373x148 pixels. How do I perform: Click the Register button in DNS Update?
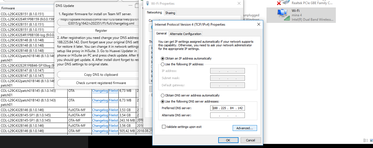pos(101,31)
